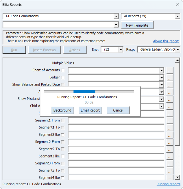Expand the Chart of Accounts dropdown

coord(162,70)
